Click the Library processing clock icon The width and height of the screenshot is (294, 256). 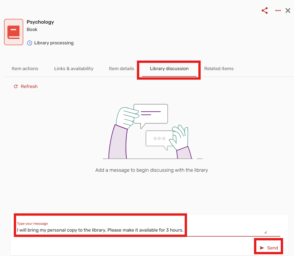point(29,43)
